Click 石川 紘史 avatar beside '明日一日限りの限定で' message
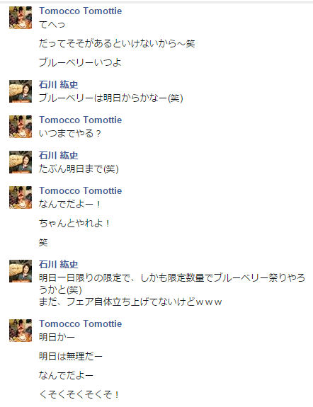 [21, 271]
